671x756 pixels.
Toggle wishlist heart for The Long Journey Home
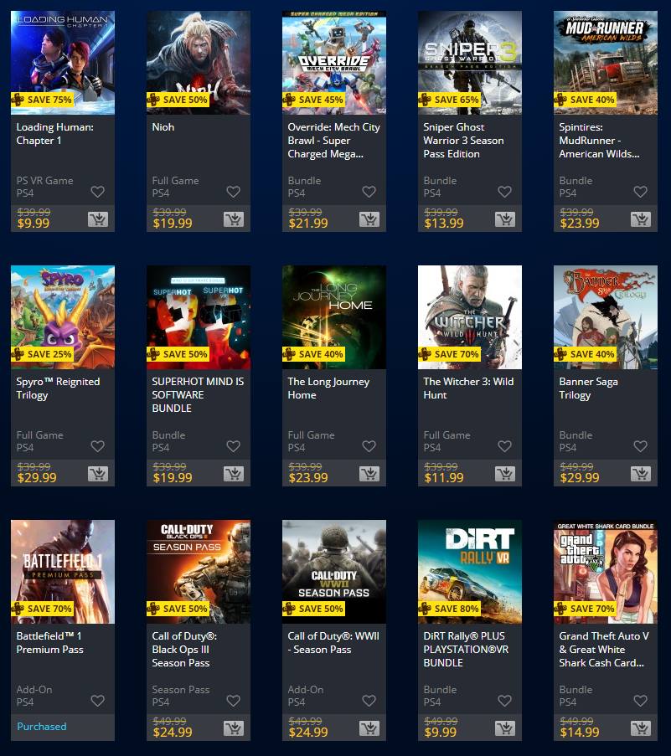point(369,446)
